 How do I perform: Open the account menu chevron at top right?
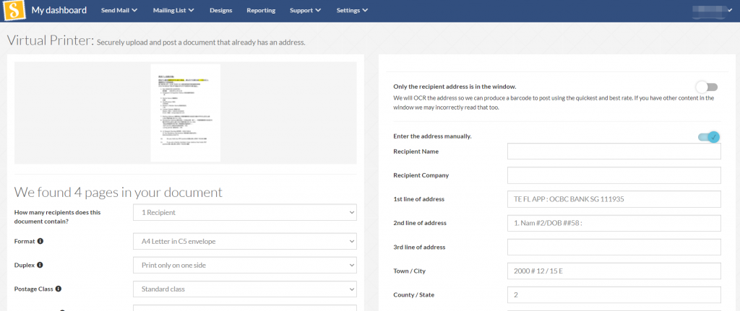[x=731, y=10]
